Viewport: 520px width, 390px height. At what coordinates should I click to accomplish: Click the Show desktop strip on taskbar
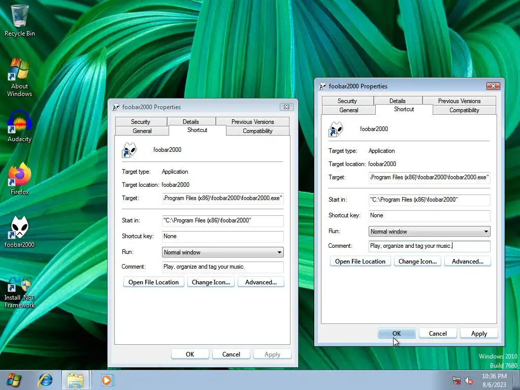pos(516,380)
